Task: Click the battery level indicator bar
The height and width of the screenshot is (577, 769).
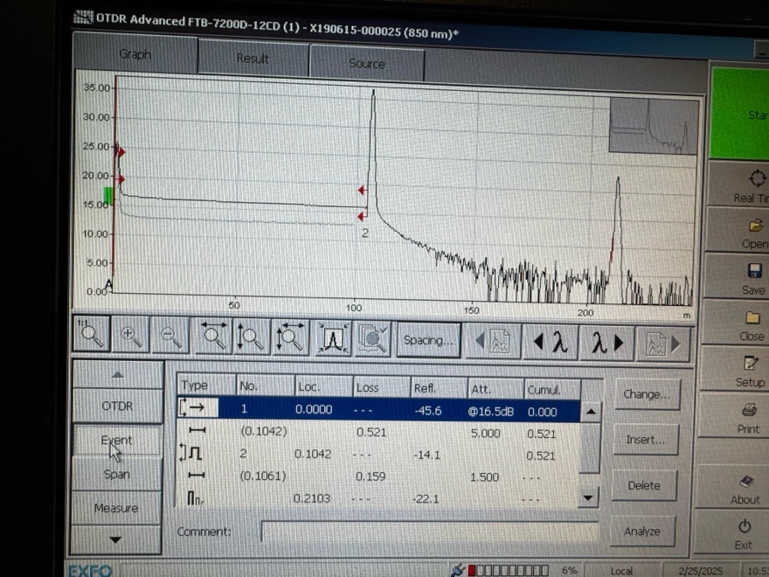Action: click(509, 570)
